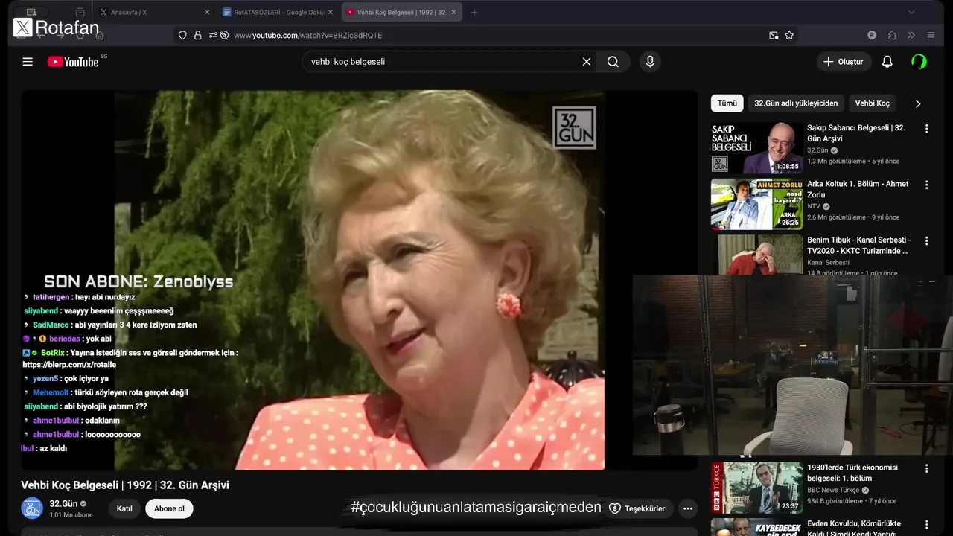
Task: Click the video title Vehbi Koç Belgeseli
Action: pos(125,485)
